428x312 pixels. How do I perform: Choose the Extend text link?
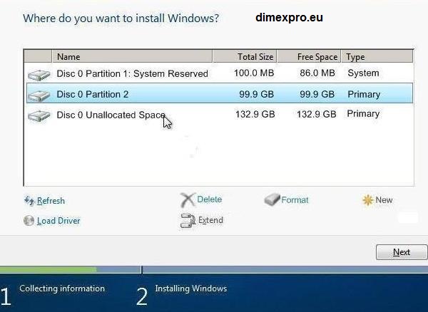(x=210, y=220)
